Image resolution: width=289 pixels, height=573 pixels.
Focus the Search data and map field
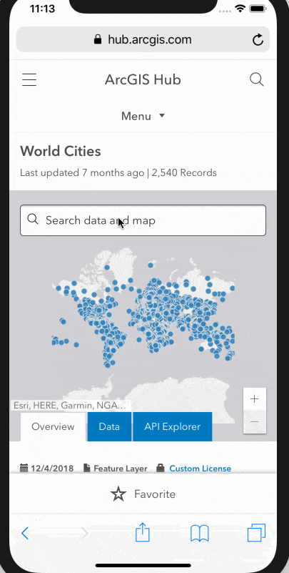click(x=143, y=220)
